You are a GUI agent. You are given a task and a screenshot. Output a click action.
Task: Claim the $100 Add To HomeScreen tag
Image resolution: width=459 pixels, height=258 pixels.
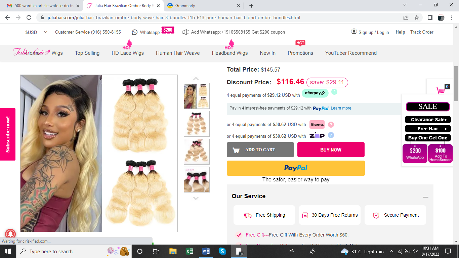pyautogui.click(x=440, y=154)
